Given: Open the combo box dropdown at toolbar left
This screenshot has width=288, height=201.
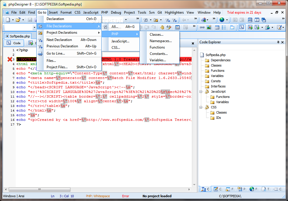Looking at the screenshot, I should tap(34, 28).
